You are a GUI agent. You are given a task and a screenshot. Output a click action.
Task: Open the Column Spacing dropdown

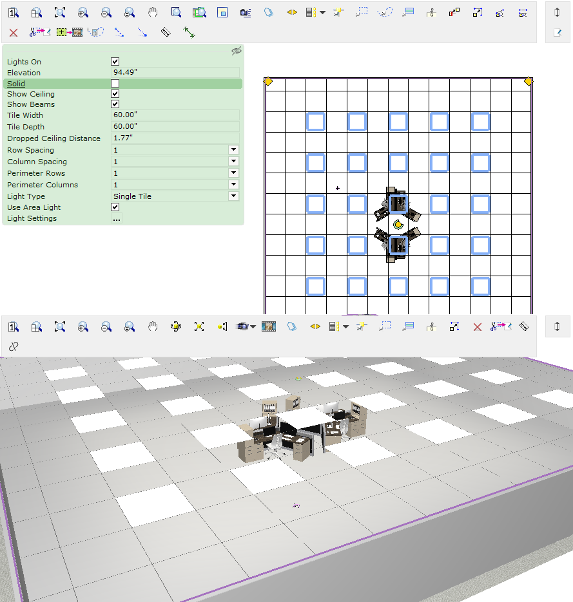tap(234, 161)
